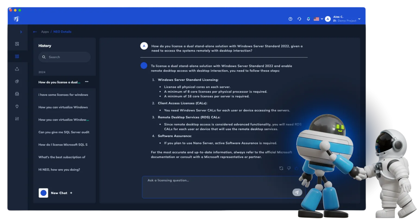Give a thumbs down to NEO's answer

point(289,168)
